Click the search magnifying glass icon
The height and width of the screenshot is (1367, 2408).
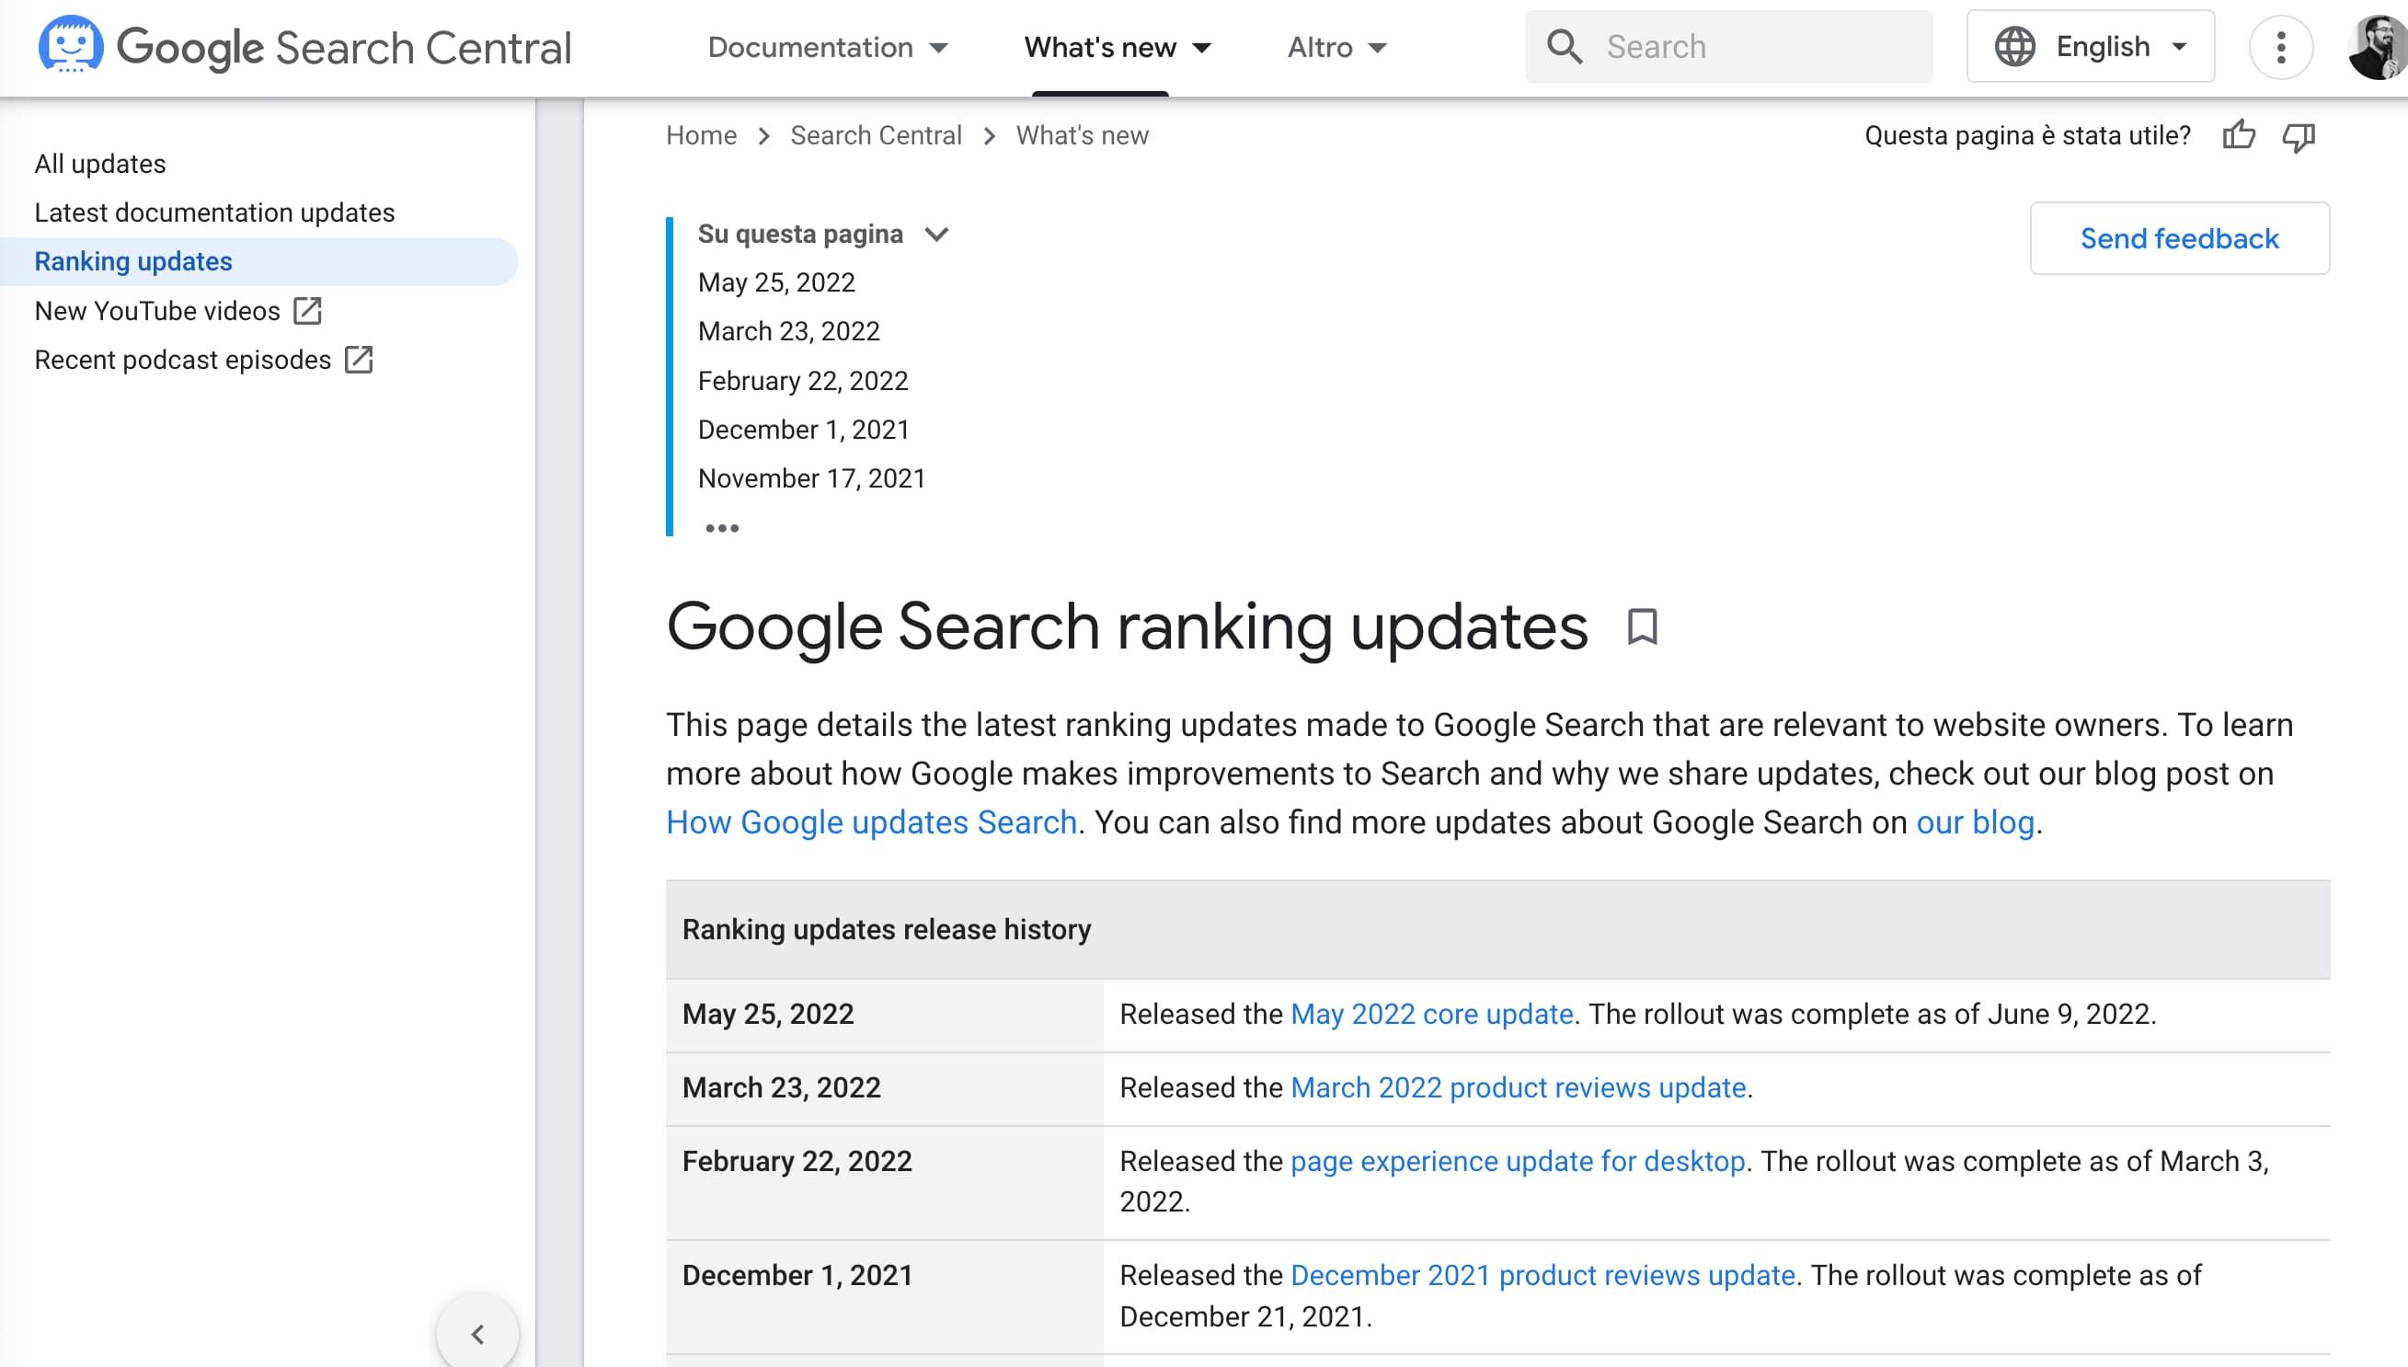click(1565, 46)
